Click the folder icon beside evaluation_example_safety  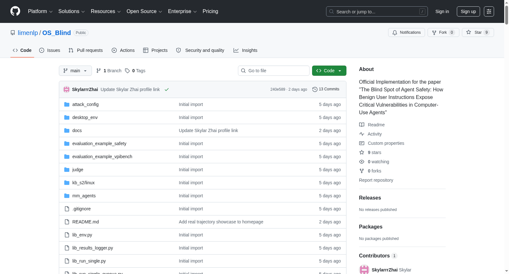point(67,144)
